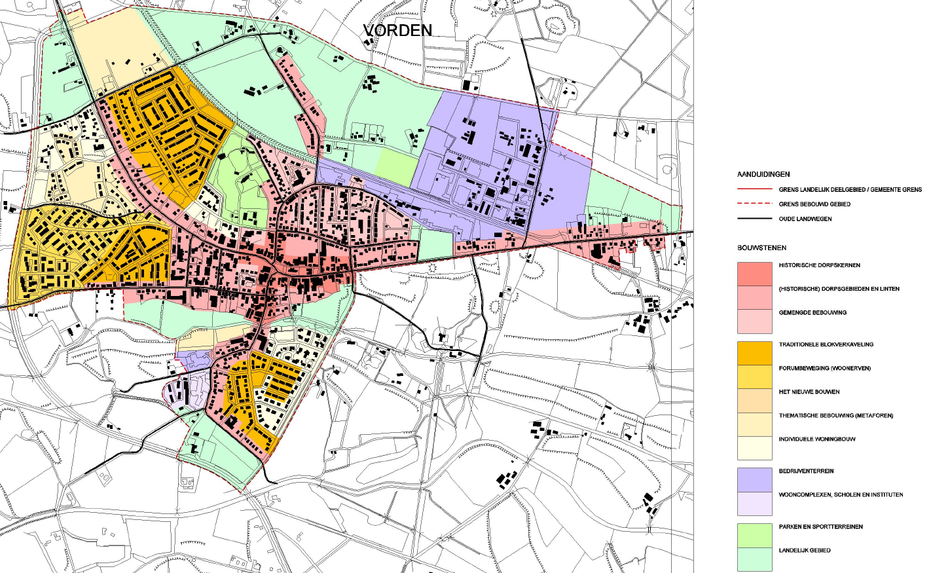Screen dimensions: 931x573
Task: Click the 'WOONCOMPLEXEN, SCHOLEN EN INSTITUTEN' label
Action: (841, 494)
